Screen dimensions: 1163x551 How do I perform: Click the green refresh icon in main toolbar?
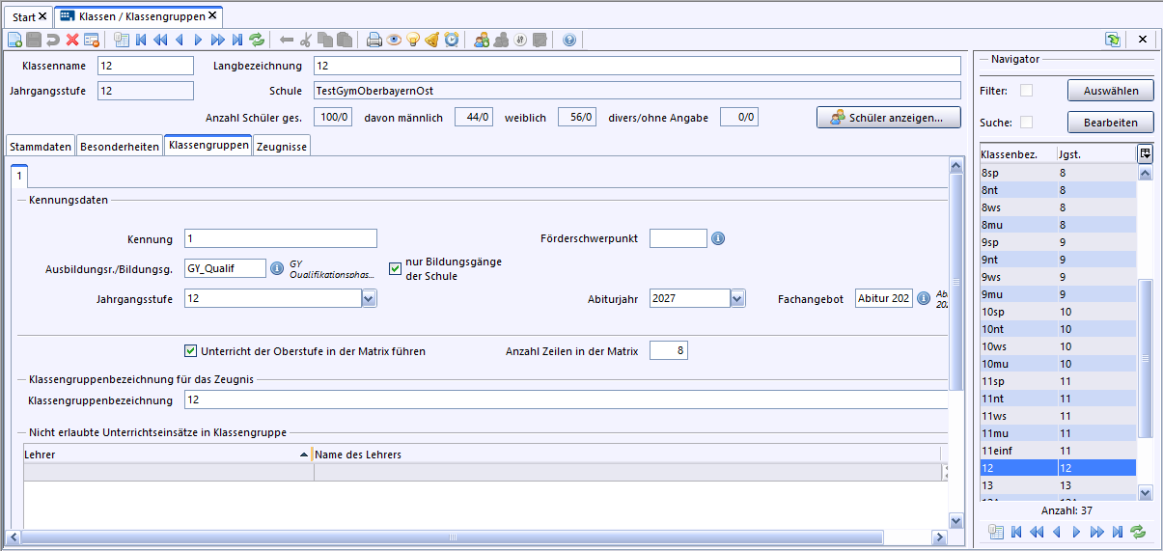257,40
